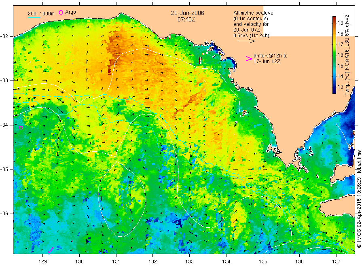
Task: Click the date label 20-Jun-2006
Action: [188, 13]
